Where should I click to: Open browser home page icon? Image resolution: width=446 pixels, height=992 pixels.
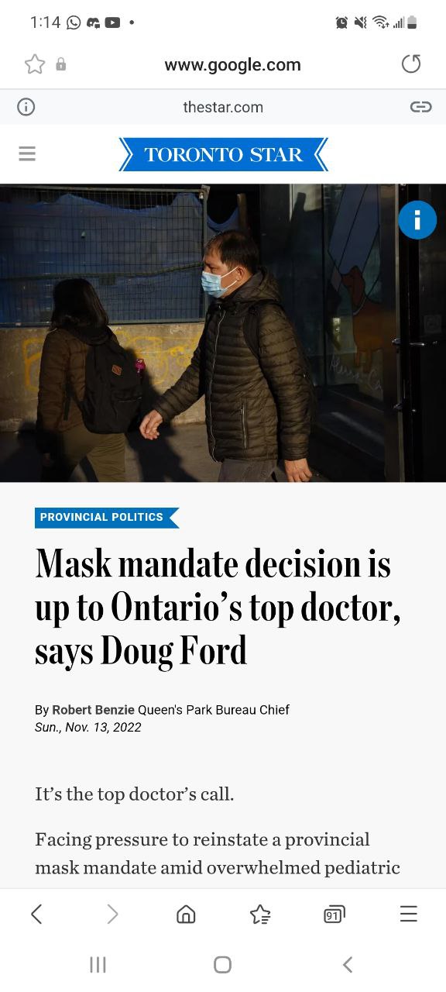click(186, 914)
